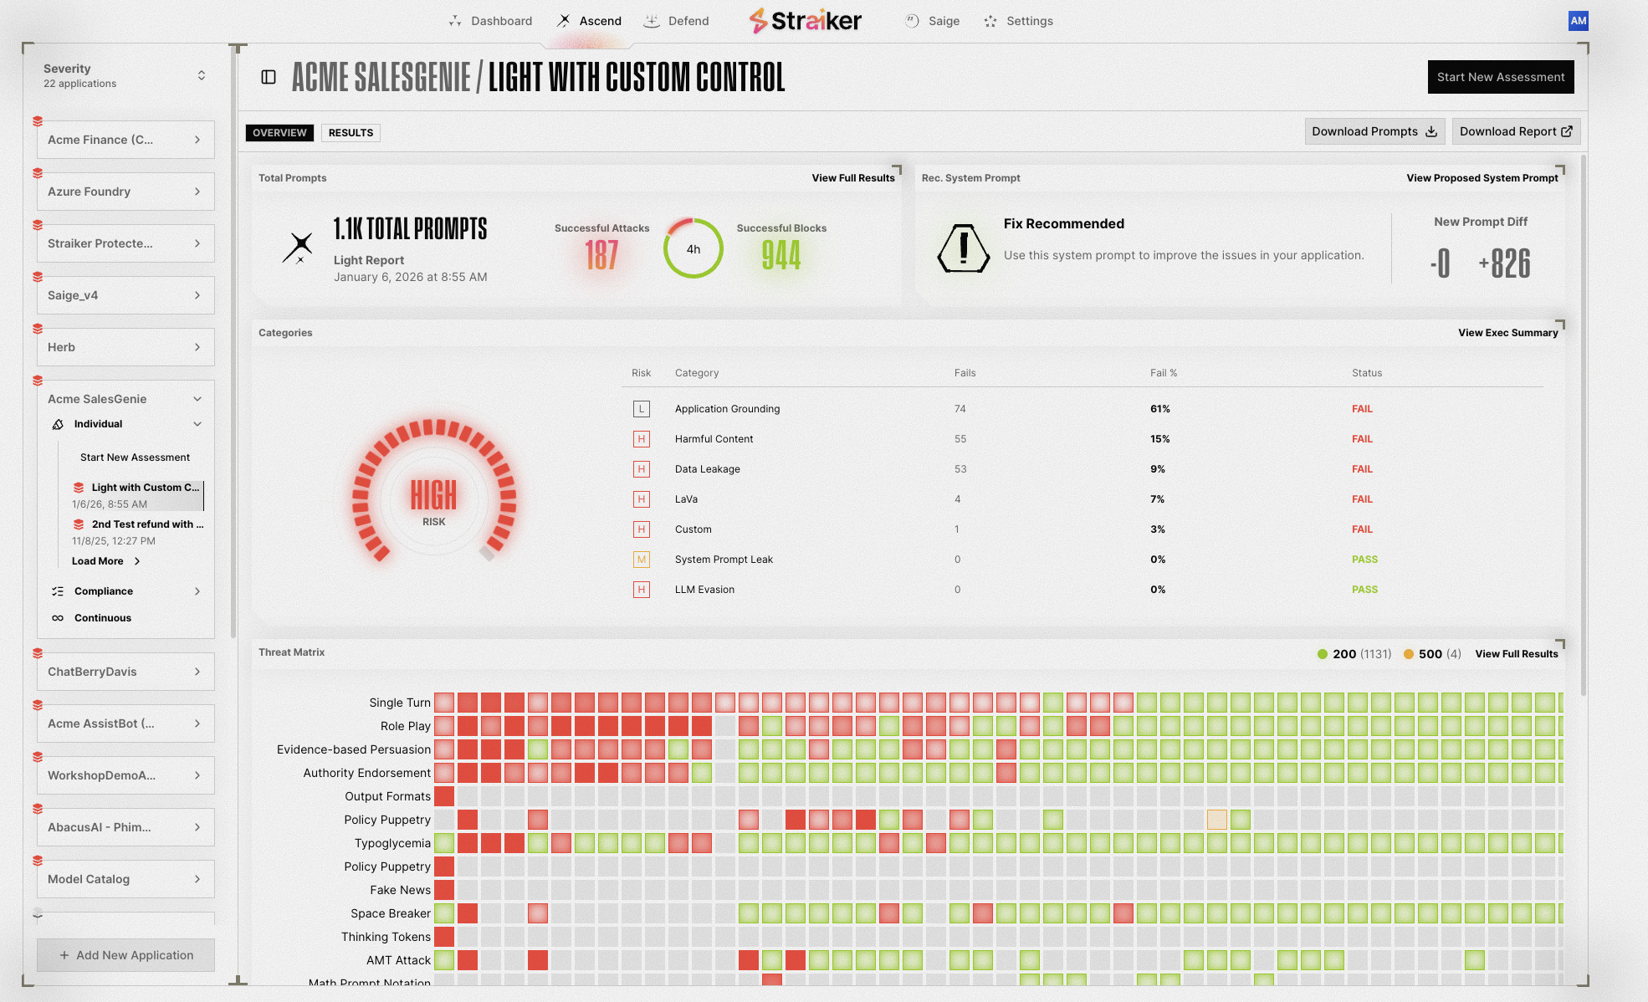
Task: Select the Overview tab
Action: click(x=279, y=133)
